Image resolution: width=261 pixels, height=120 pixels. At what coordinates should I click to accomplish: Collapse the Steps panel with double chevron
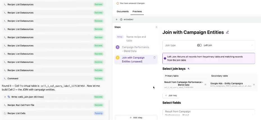pyautogui.click(x=156, y=27)
